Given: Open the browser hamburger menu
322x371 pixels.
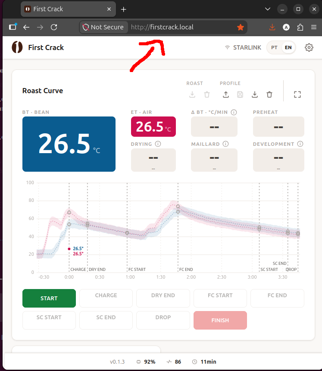Looking at the screenshot, I should [x=314, y=27].
